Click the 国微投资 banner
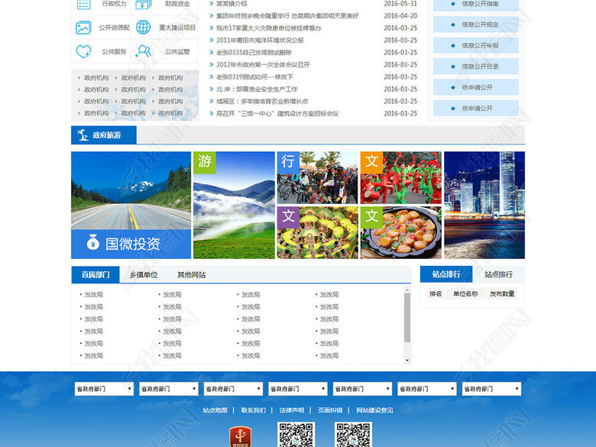 pyautogui.click(x=131, y=244)
